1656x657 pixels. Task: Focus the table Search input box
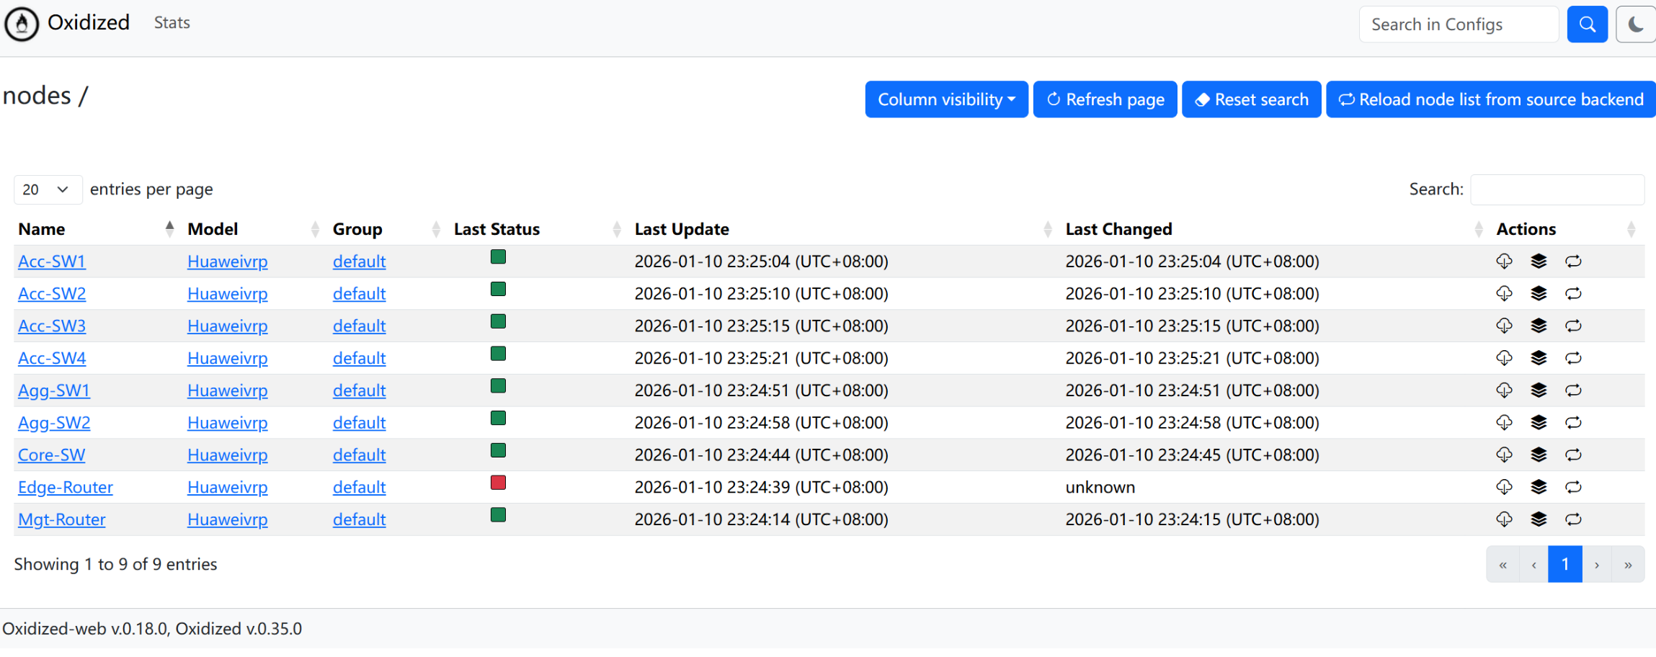pyautogui.click(x=1557, y=189)
